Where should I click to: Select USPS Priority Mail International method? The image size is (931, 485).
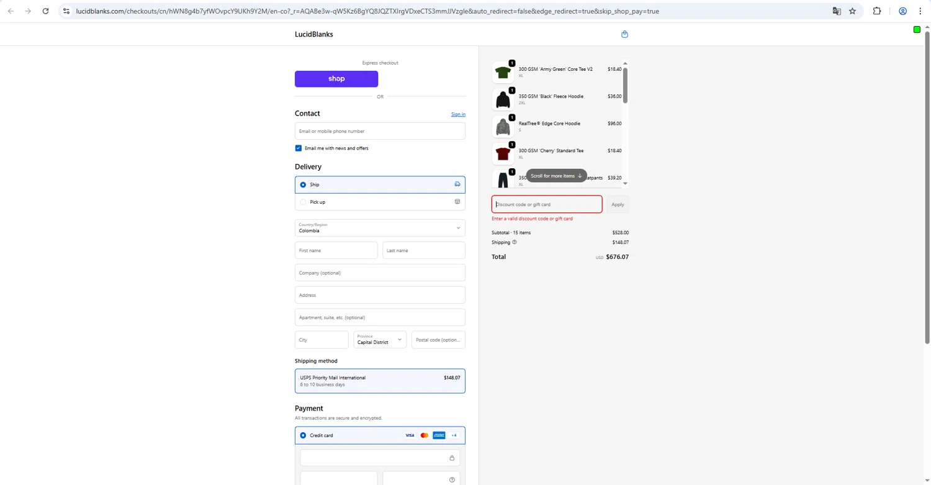point(380,381)
